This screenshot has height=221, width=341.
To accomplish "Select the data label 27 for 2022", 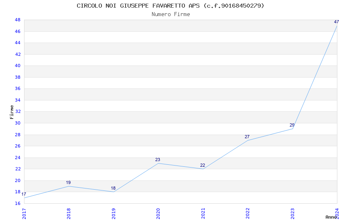I will coord(247,137).
